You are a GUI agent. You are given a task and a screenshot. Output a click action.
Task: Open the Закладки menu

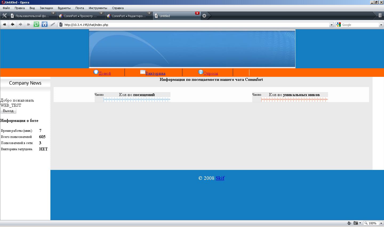tap(46, 8)
